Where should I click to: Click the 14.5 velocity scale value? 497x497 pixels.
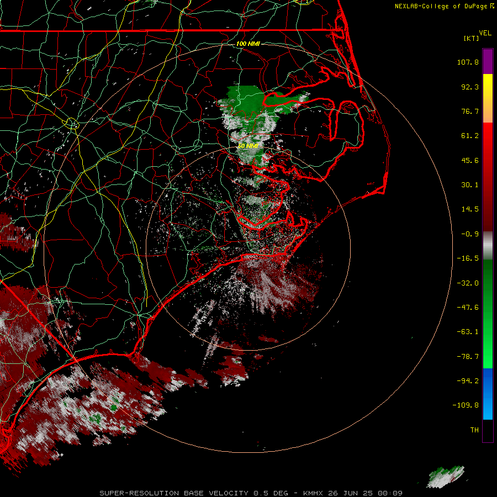pyautogui.click(x=470, y=209)
